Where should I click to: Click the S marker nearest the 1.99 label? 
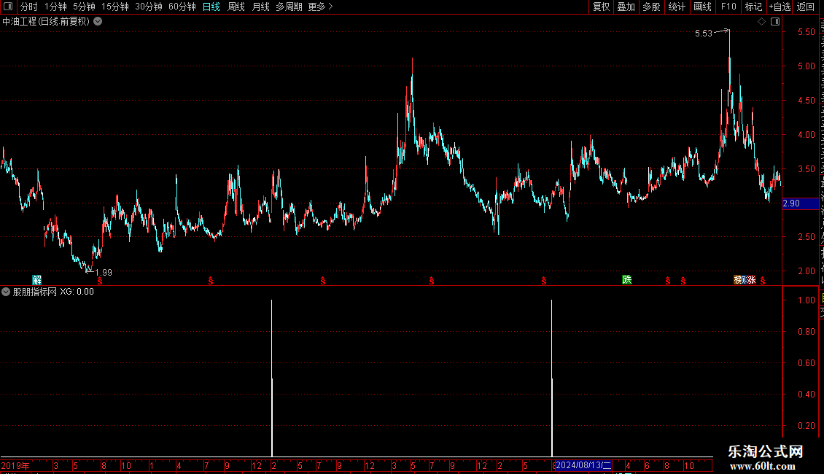click(100, 281)
